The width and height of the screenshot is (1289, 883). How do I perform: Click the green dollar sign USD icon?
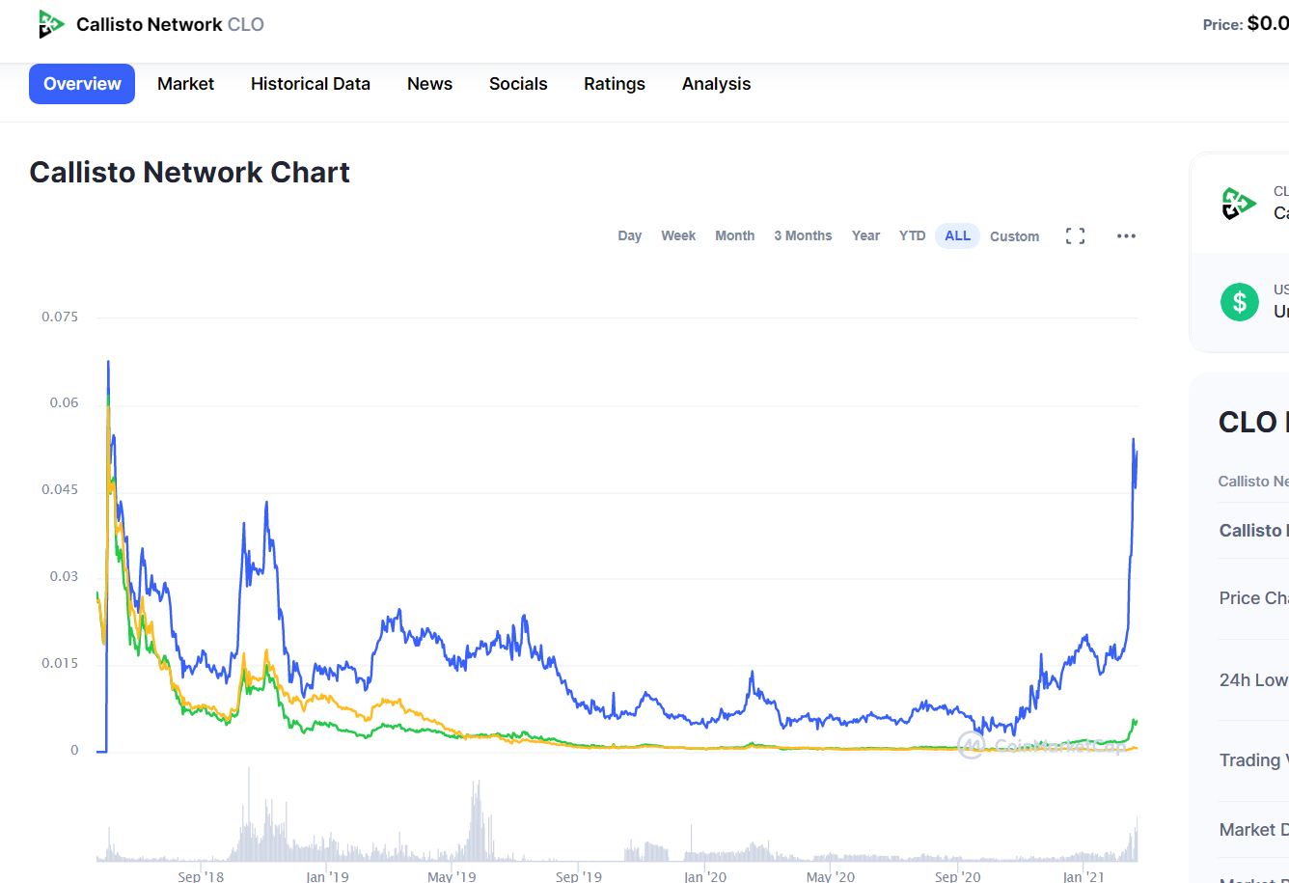[x=1240, y=302]
